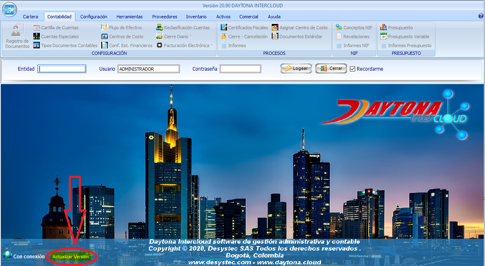Switch to the Comercial tab
This screenshot has height=266, width=485.
pos(249,17)
